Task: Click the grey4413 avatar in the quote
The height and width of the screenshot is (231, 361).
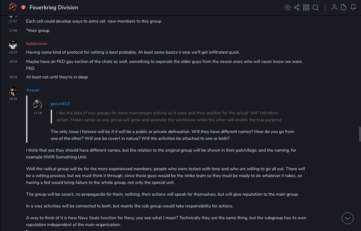Action: (x=38, y=104)
